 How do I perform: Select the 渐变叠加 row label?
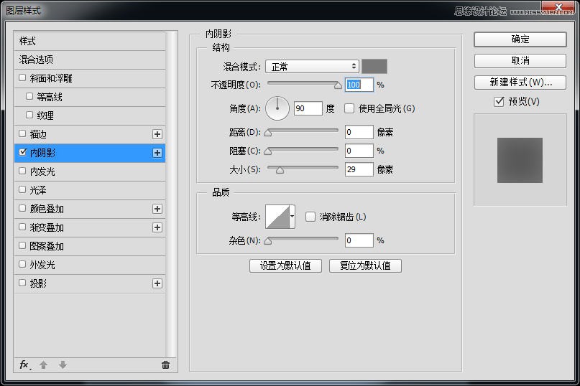click(47, 227)
